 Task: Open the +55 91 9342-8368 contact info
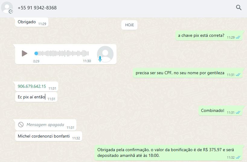click(x=37, y=8)
